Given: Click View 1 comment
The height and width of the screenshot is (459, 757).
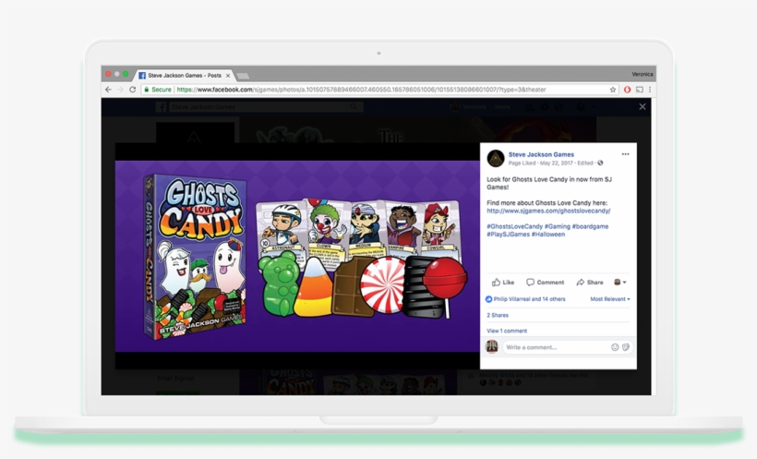Looking at the screenshot, I should (507, 331).
